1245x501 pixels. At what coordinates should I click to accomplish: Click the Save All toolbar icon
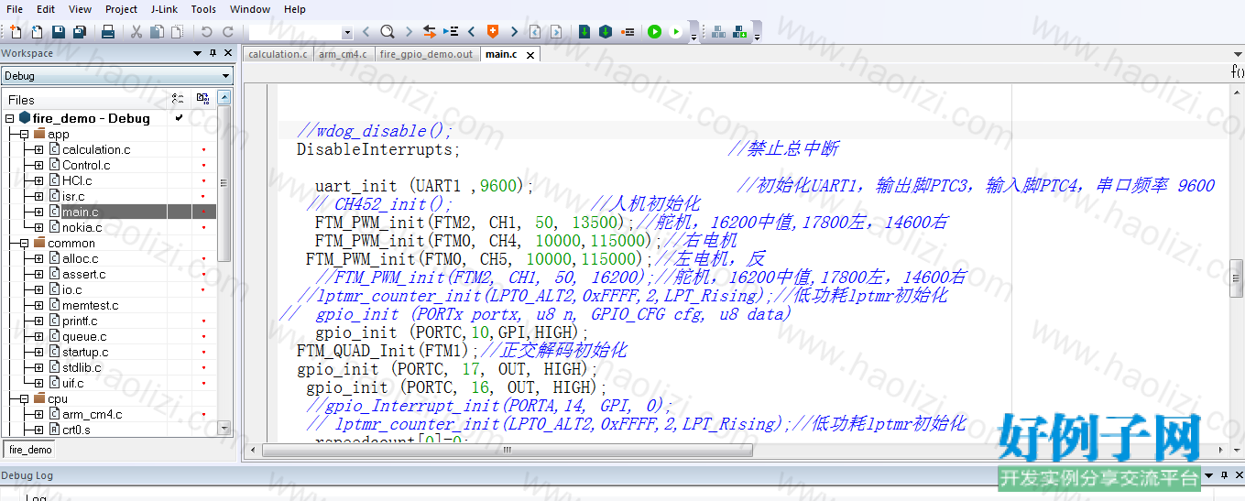[80, 32]
